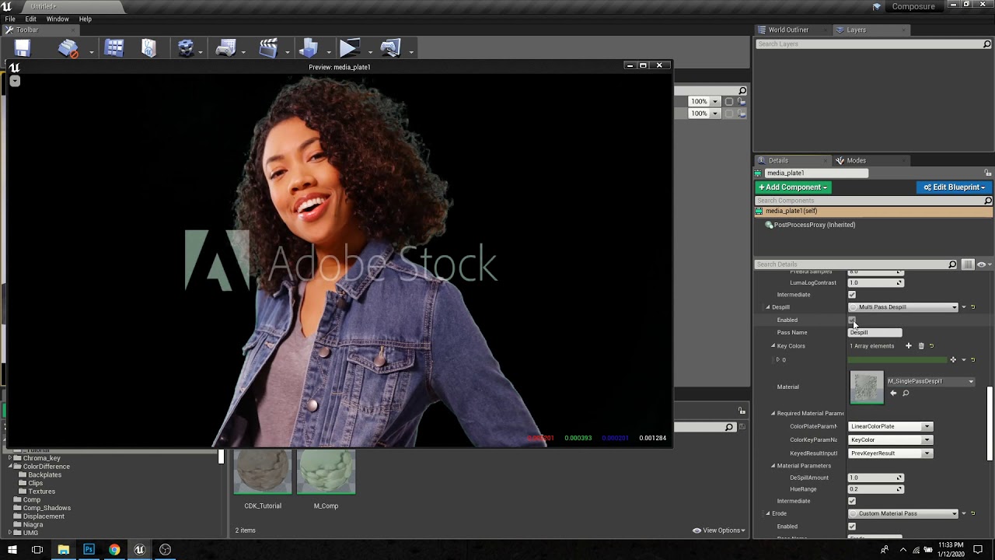The height and width of the screenshot is (560, 995).
Task: Open the File menu
Action: (x=10, y=19)
